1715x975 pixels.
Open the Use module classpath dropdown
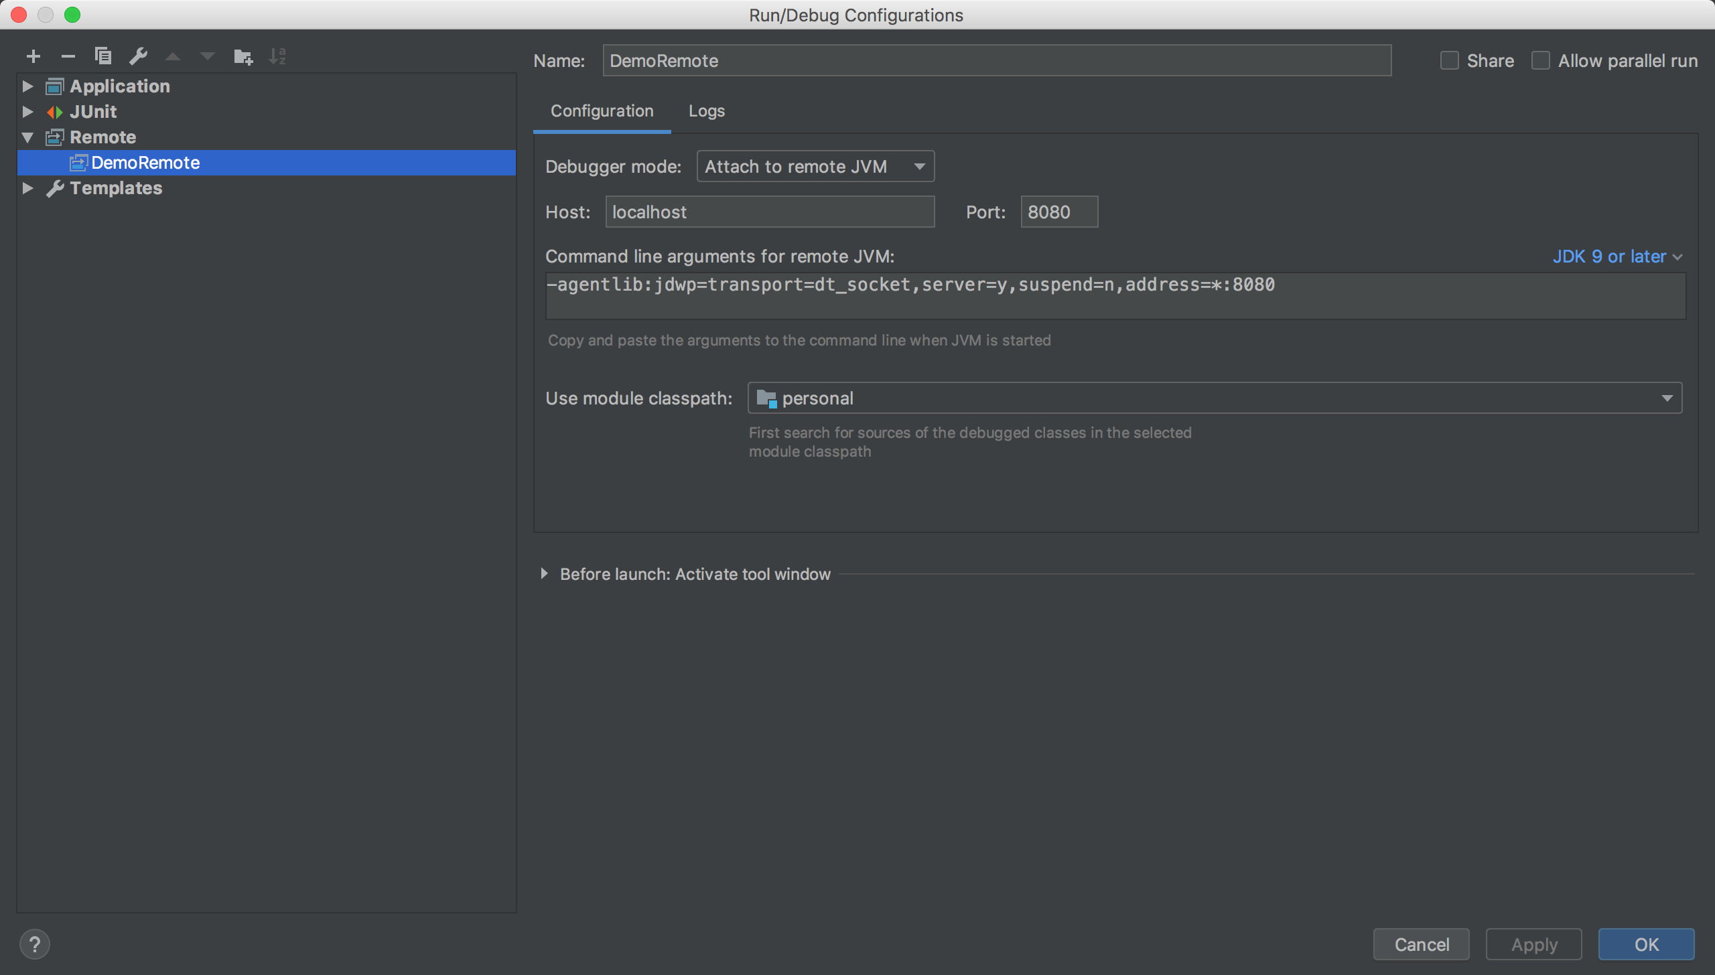(x=1214, y=398)
